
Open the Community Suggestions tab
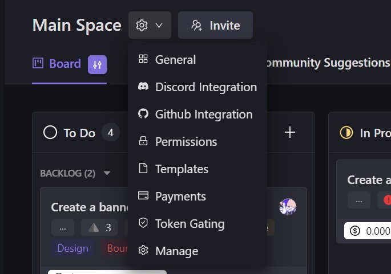(x=326, y=63)
